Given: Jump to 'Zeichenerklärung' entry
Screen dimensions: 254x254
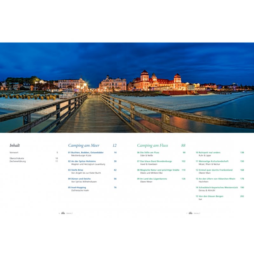Looking at the screenshot, I should [x=18, y=161].
